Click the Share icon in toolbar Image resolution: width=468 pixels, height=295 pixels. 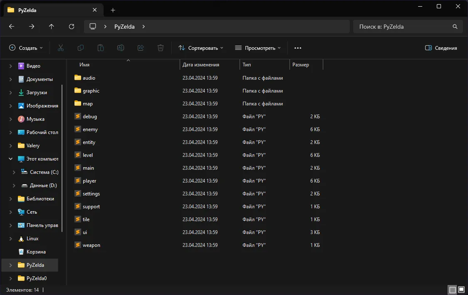pos(141,48)
